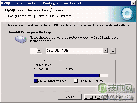Expand the Installation Path dropdown arrow
The width and height of the screenshot is (137, 103).
(x=105, y=51)
